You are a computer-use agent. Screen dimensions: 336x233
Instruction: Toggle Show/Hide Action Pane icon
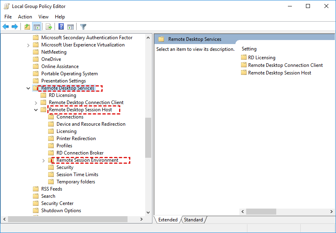click(71, 27)
